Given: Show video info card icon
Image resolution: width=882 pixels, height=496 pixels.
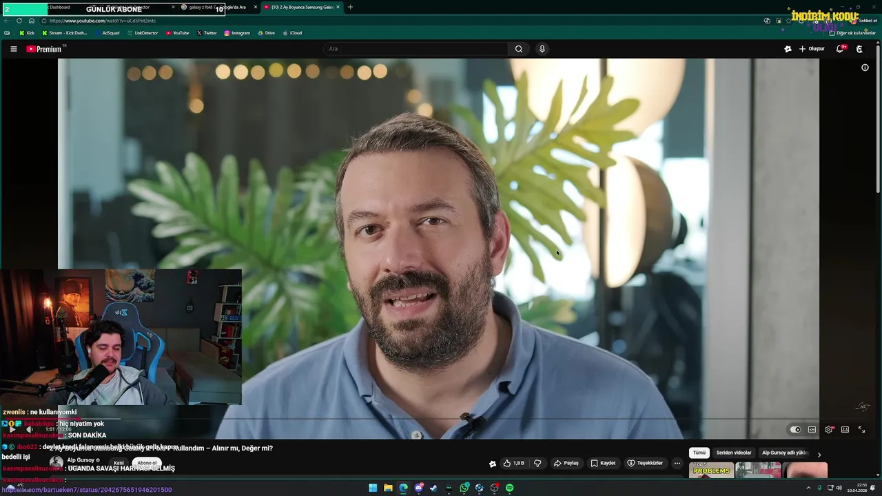Looking at the screenshot, I should 865,68.
